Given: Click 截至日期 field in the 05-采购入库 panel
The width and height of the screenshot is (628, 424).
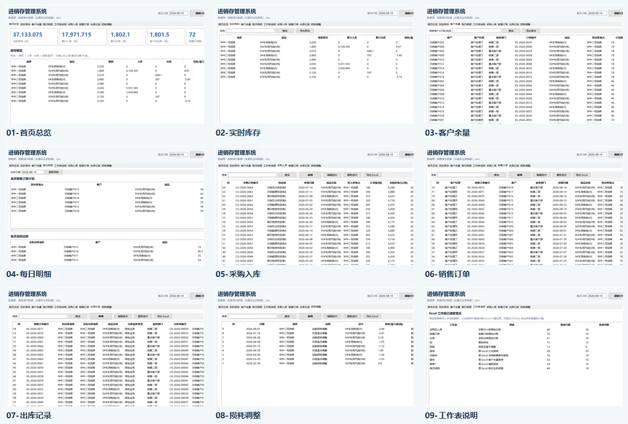Looking at the screenshot, I should pyautogui.click(x=388, y=154).
